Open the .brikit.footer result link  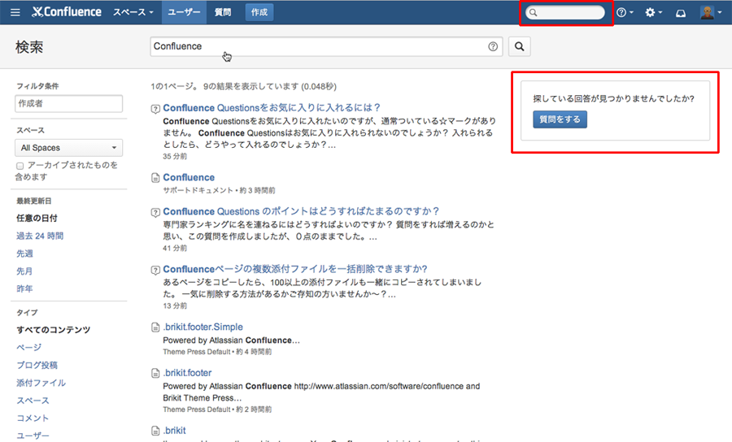[187, 372]
